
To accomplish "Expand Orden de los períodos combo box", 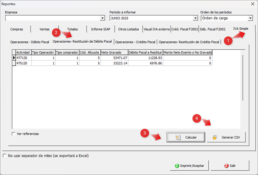I will (x=250, y=18).
